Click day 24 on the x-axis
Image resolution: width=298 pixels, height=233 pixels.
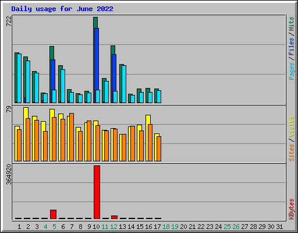click(218, 227)
